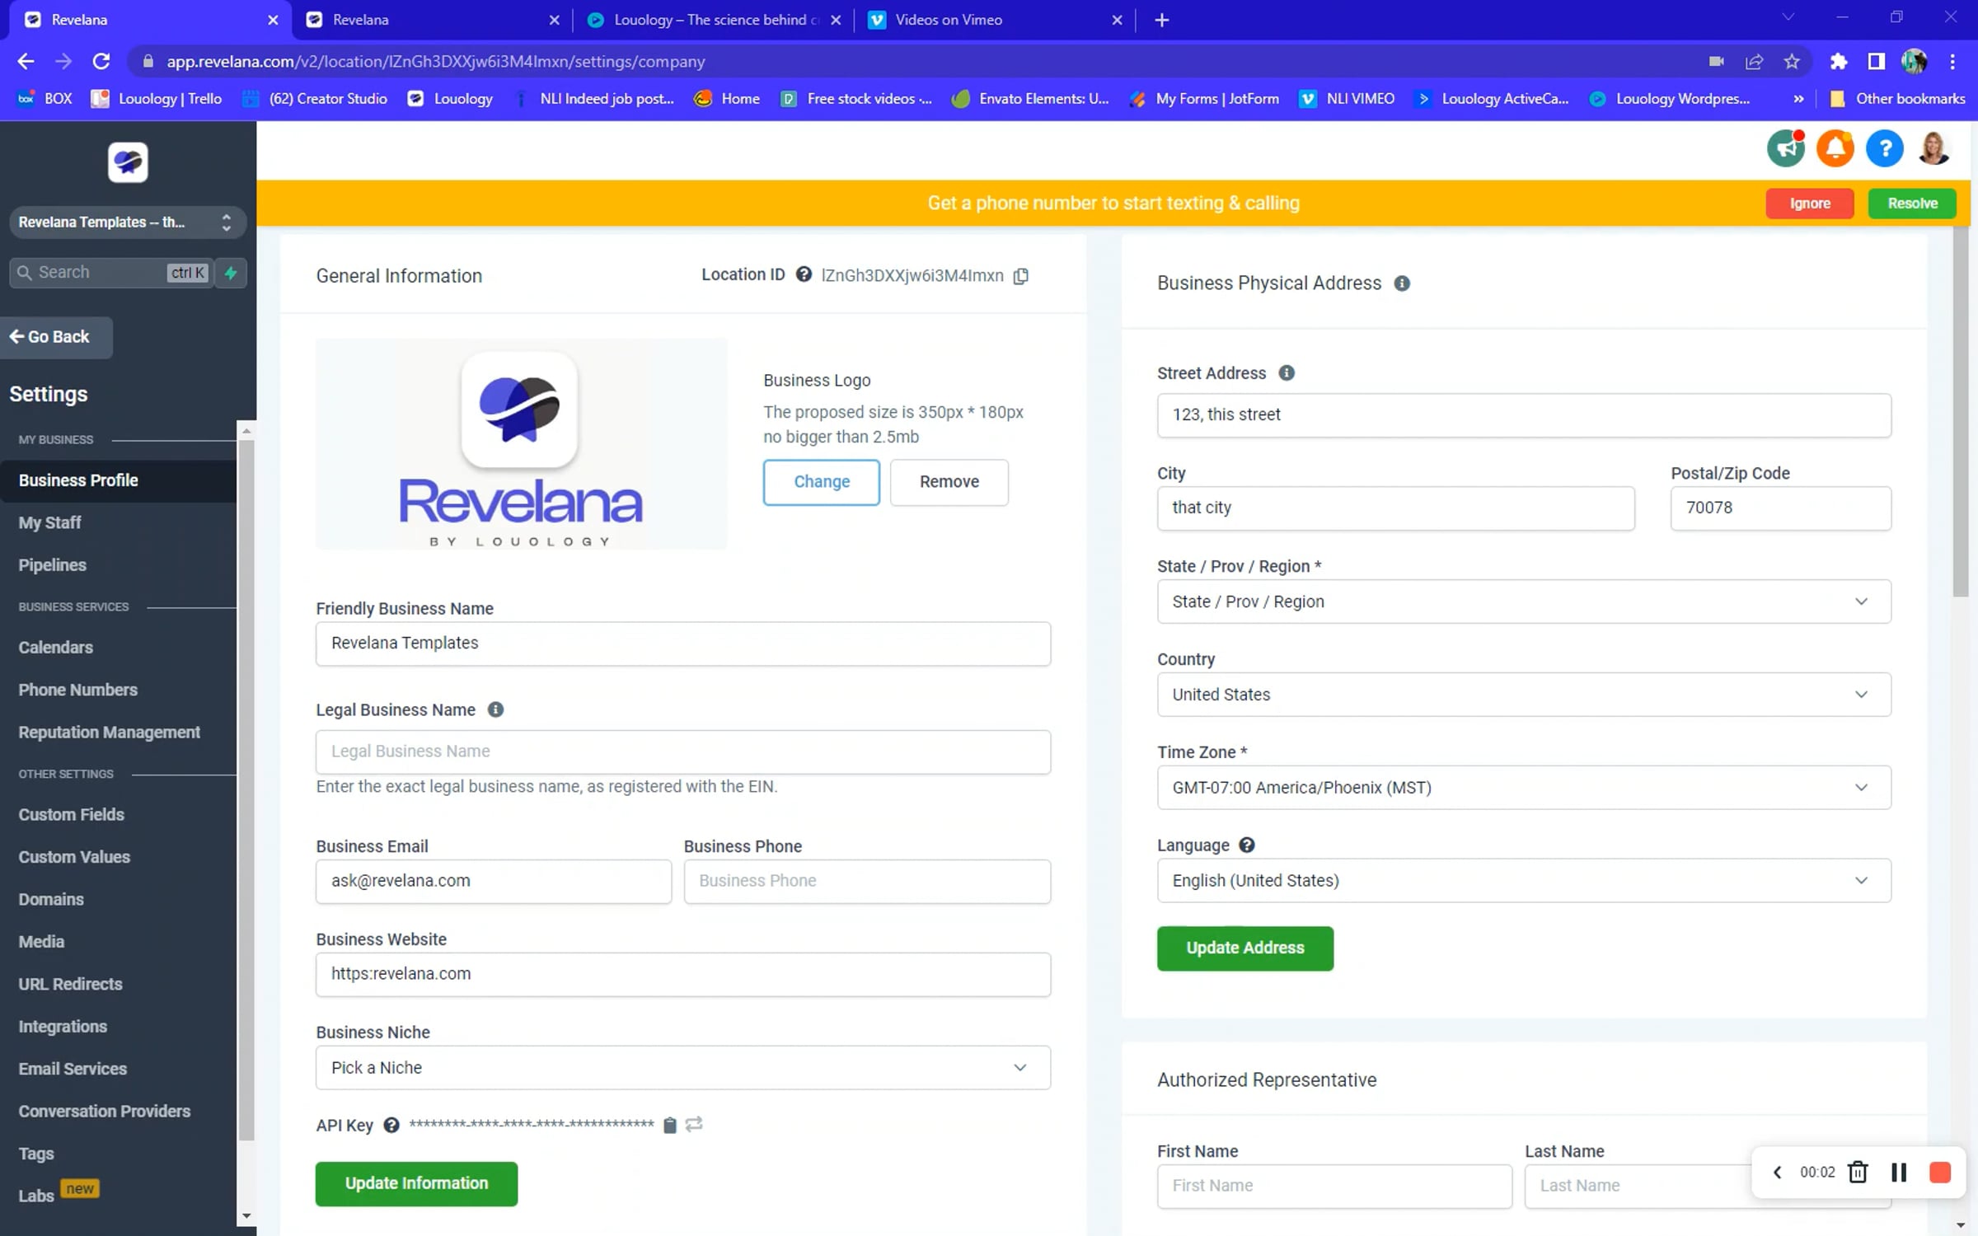Regenerate API key using the refresh arrows icon
Viewport: 1978px width, 1236px height.
click(x=694, y=1125)
